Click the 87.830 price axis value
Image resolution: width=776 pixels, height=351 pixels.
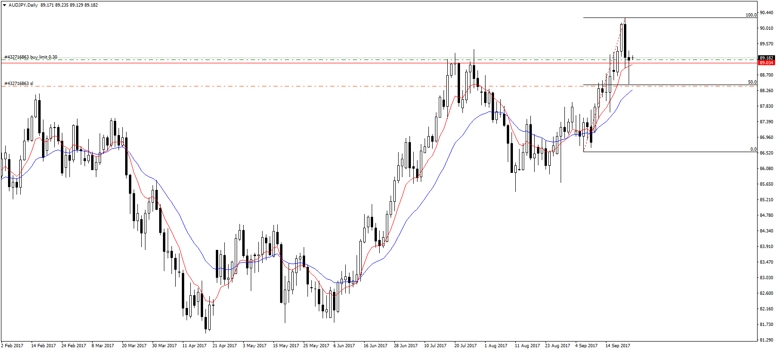point(767,106)
